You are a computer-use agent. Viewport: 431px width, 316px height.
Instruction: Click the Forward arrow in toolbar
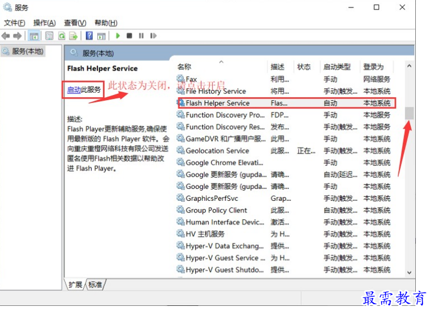pos(17,36)
